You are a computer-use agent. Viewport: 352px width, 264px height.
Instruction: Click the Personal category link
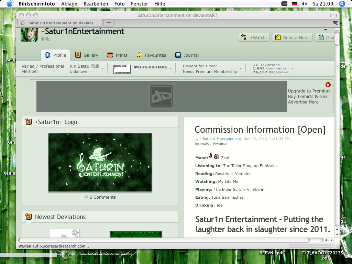pyautogui.click(x=220, y=144)
